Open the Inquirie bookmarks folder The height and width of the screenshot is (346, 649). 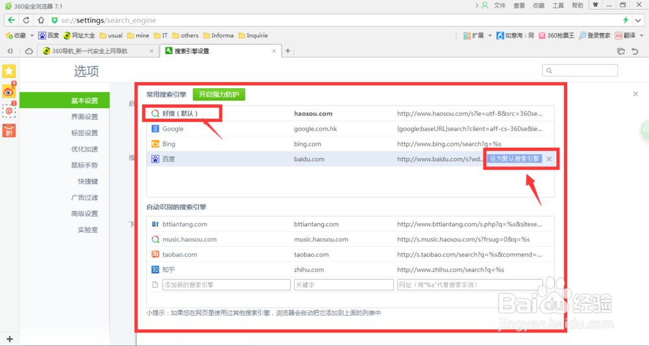[x=253, y=36]
